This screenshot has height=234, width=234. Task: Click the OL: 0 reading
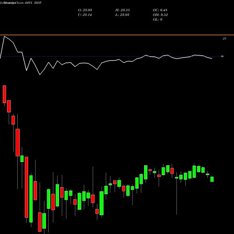pos(157,20)
